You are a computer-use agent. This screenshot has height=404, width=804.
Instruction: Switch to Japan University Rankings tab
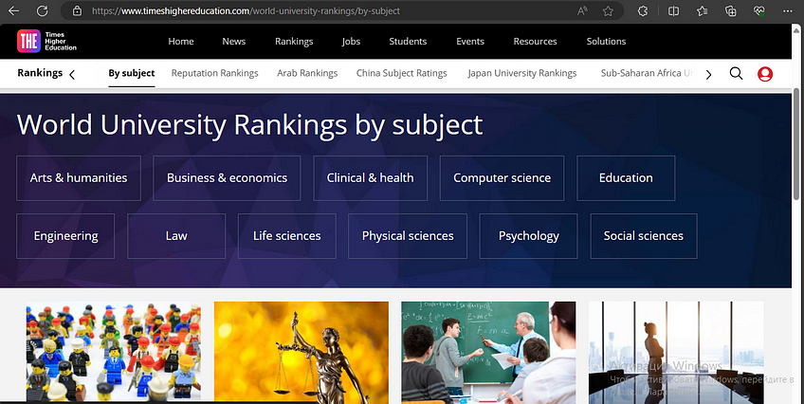coord(522,73)
